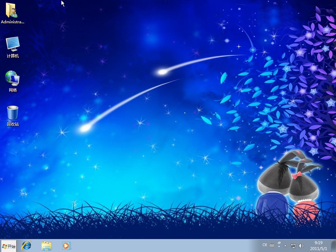The image size is (336, 252).
Task: Click the keyboard layout icon in the language bar
Action: tap(272, 245)
